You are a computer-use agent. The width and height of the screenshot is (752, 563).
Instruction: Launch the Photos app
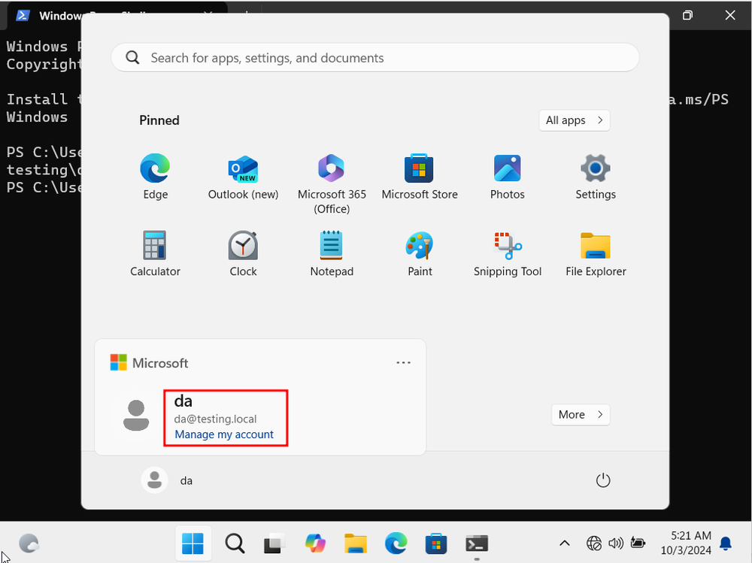(x=508, y=177)
